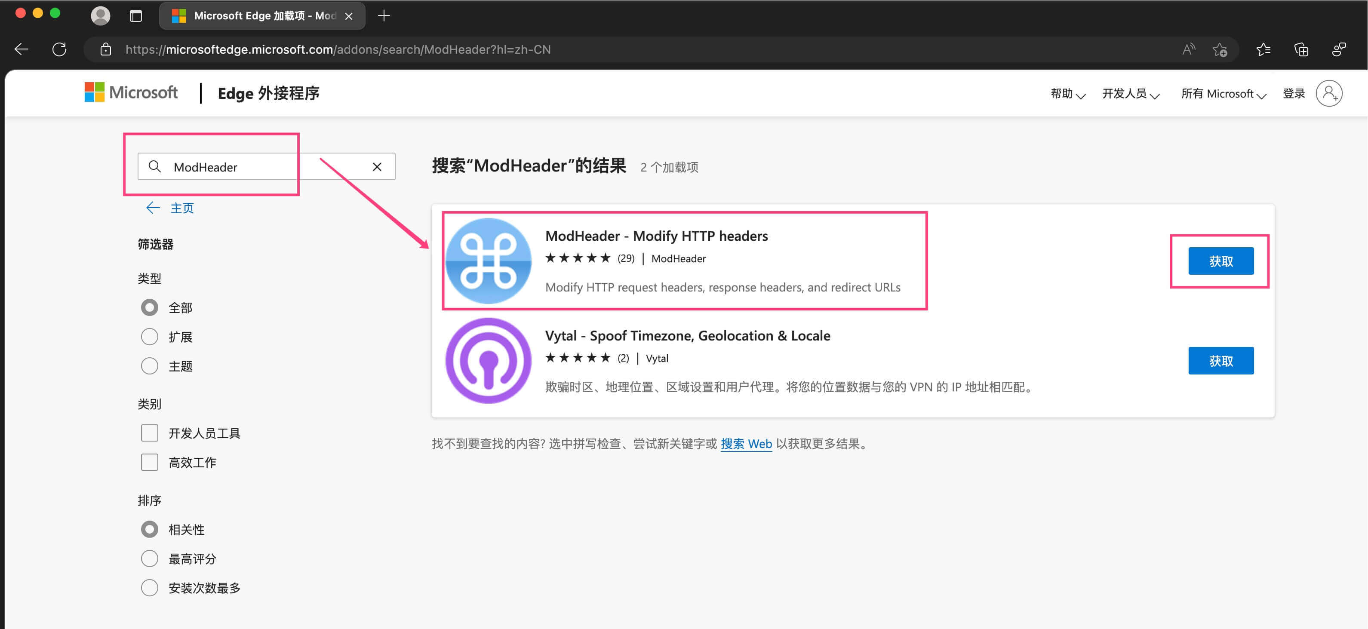
Task: Expand the 开发人员 dropdown menu
Action: (x=1130, y=94)
